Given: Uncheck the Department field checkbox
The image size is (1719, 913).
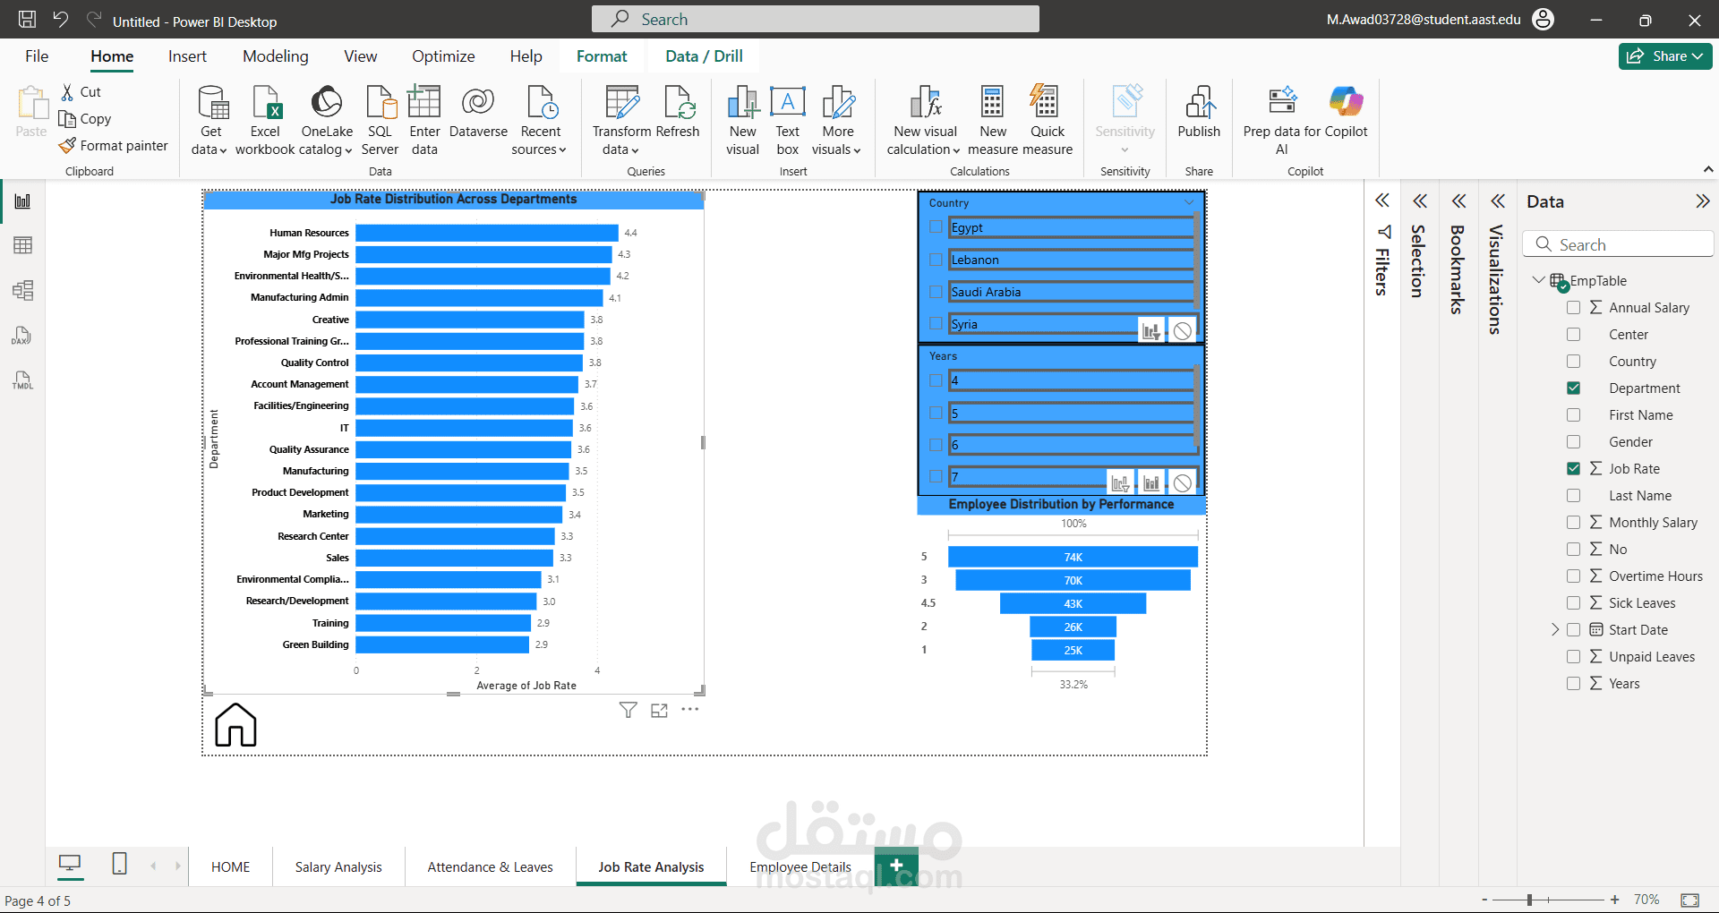Looking at the screenshot, I should (1573, 388).
